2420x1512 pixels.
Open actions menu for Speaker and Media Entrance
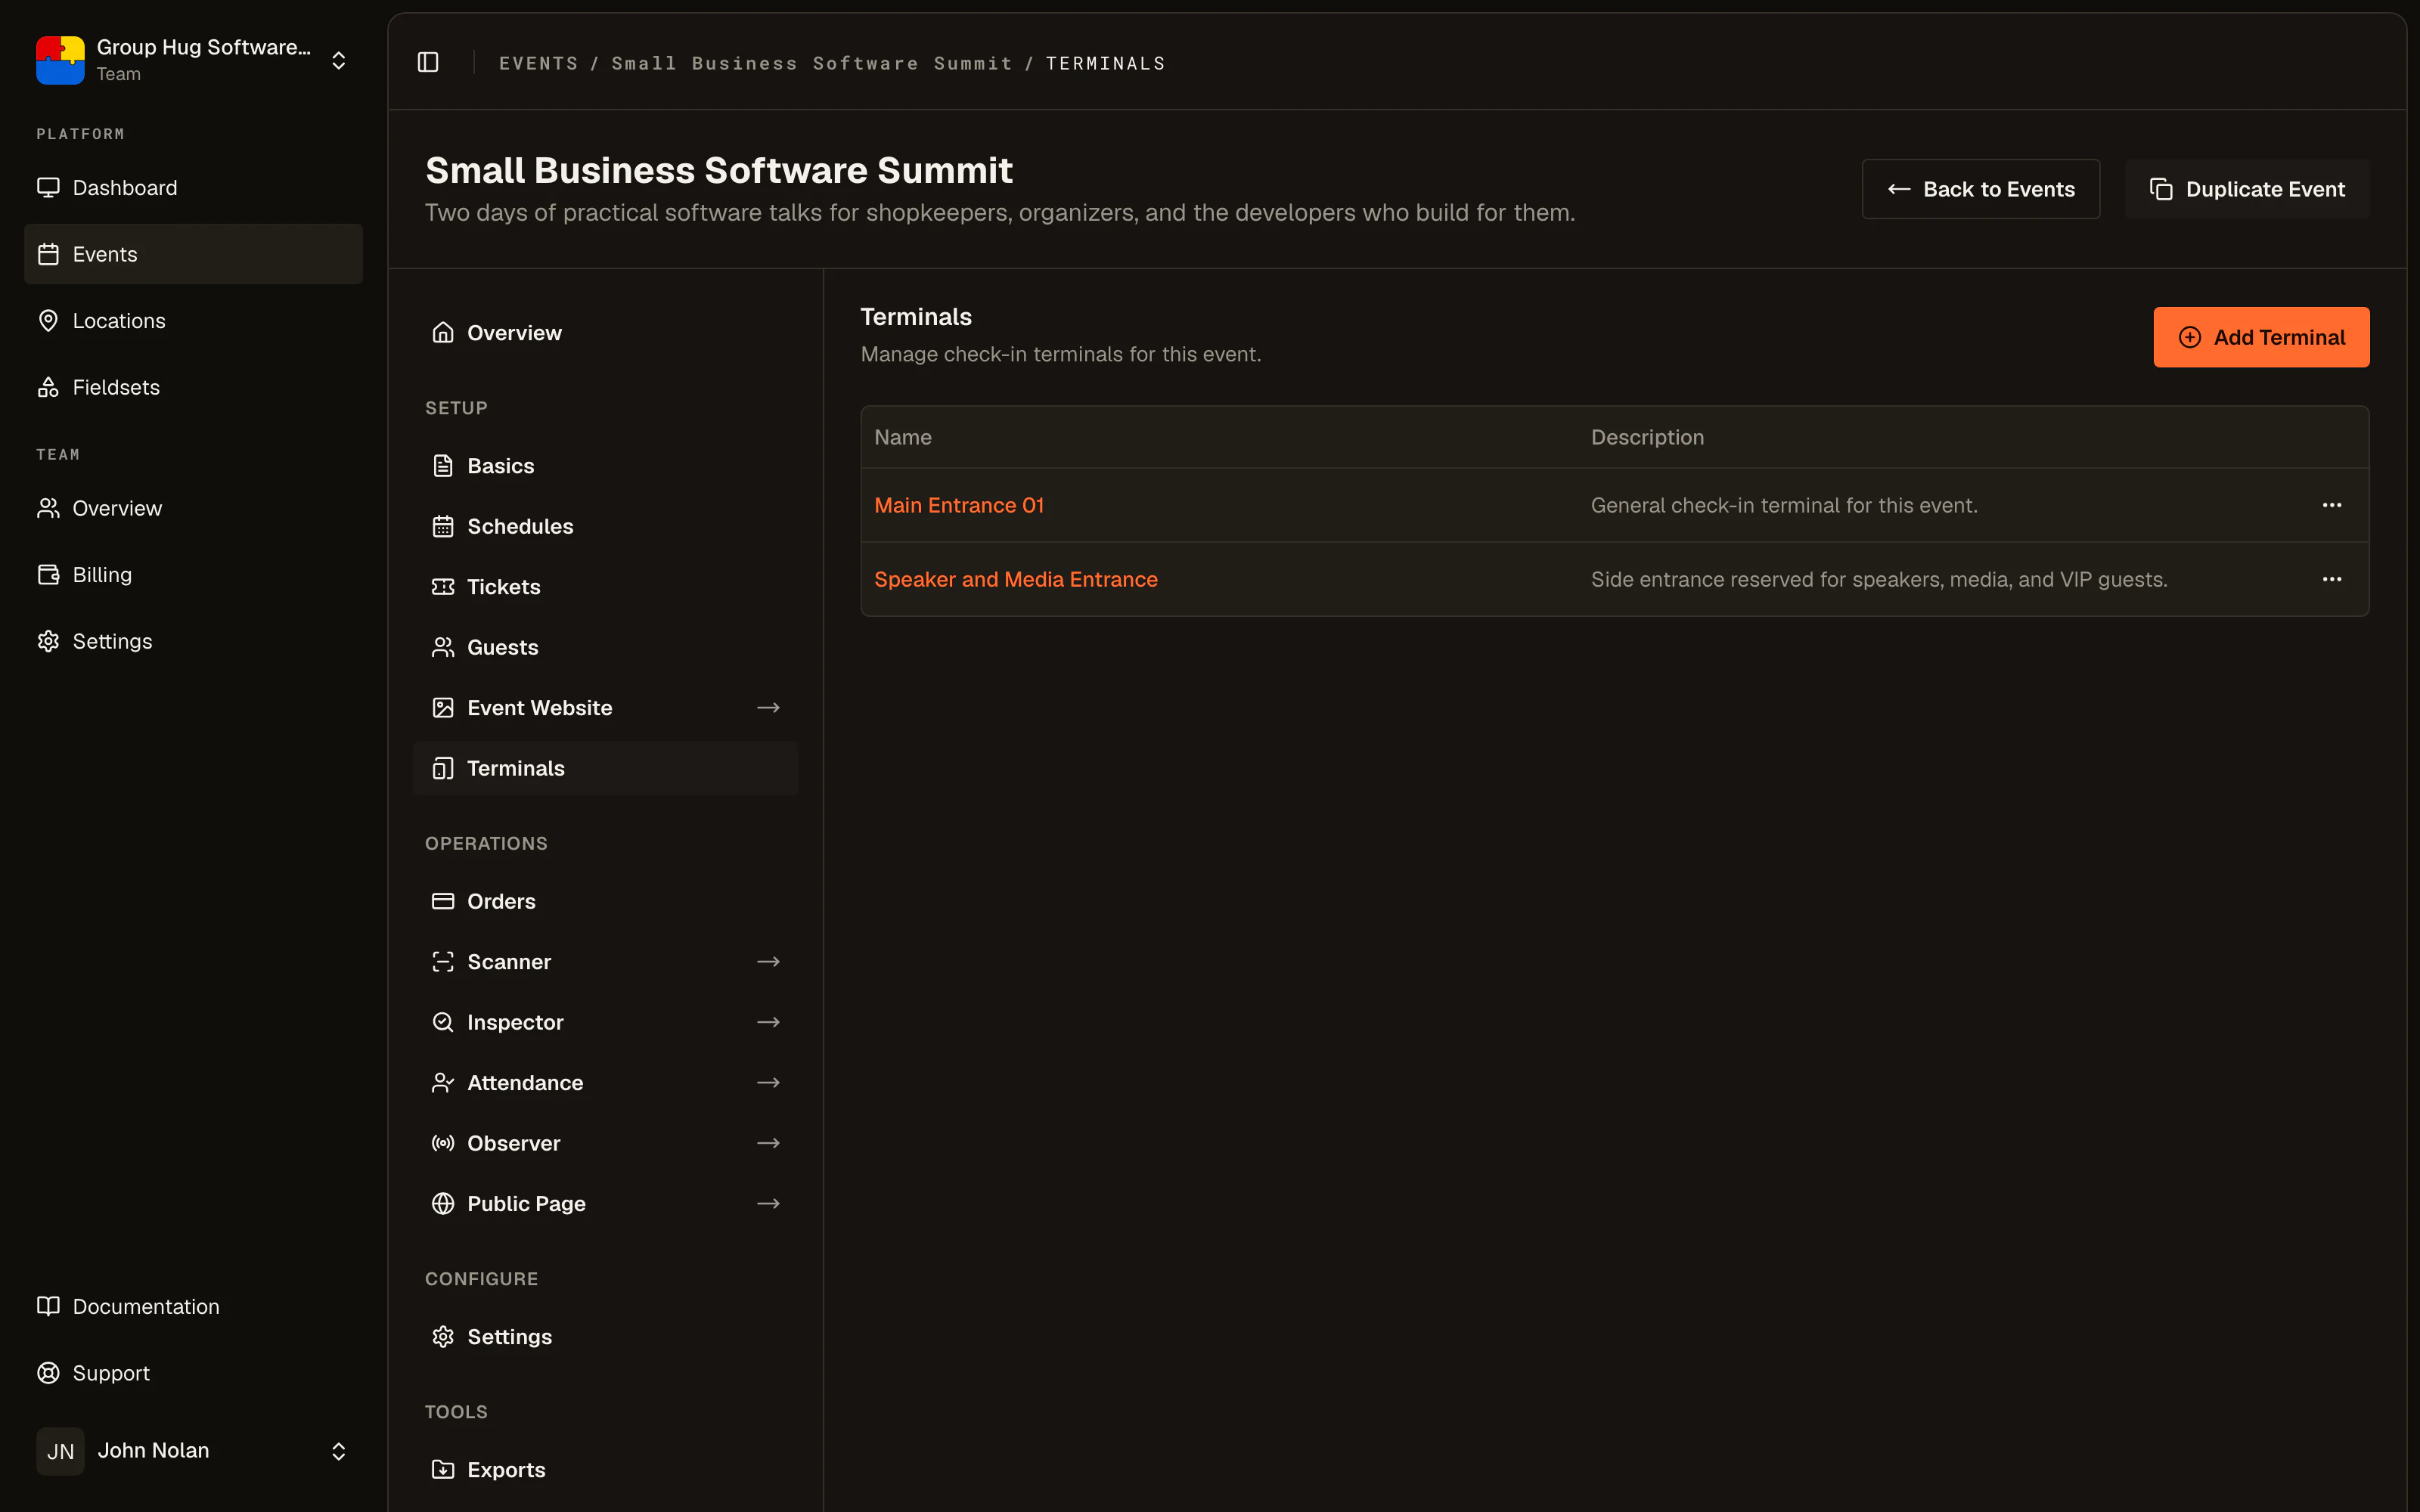point(2331,579)
